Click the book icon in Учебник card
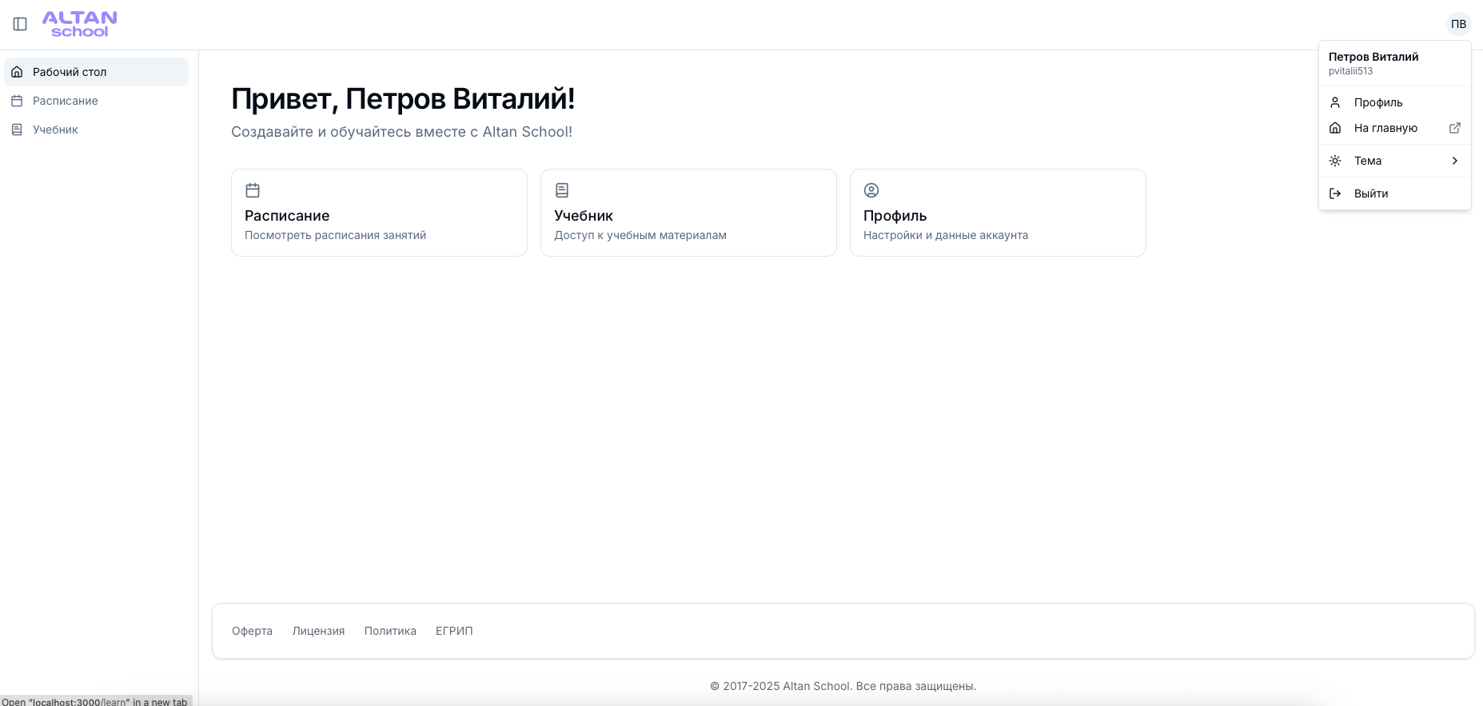The image size is (1483, 706). (562, 190)
